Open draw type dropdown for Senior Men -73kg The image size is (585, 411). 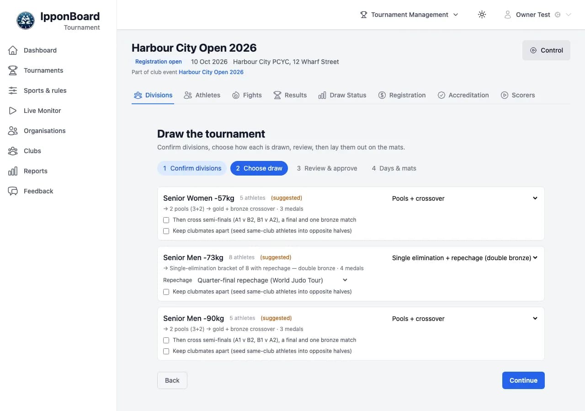pos(465,258)
